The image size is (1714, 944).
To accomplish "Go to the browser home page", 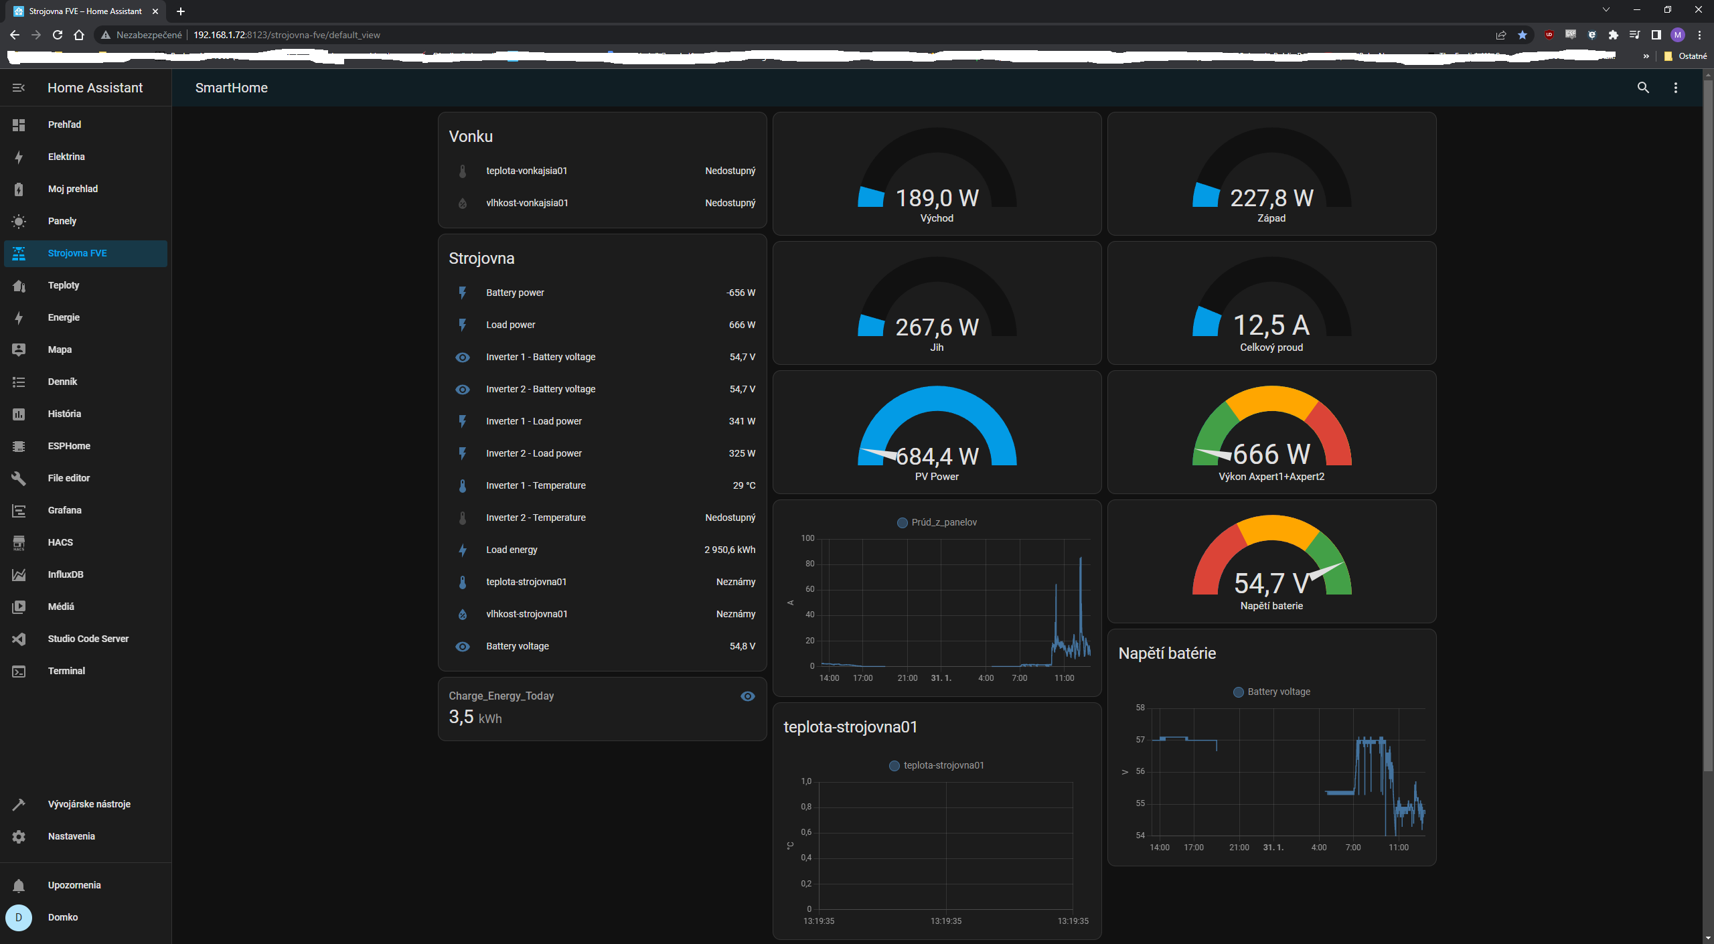I will (x=79, y=35).
